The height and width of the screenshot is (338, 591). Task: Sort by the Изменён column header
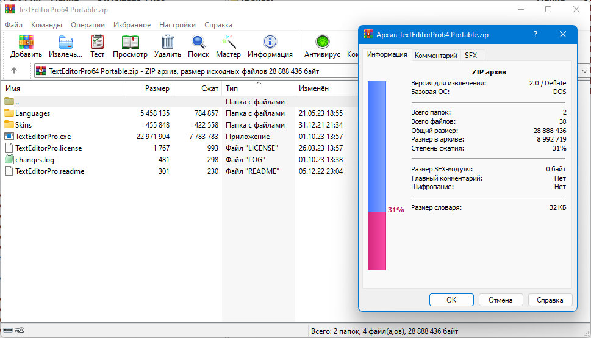pos(325,88)
